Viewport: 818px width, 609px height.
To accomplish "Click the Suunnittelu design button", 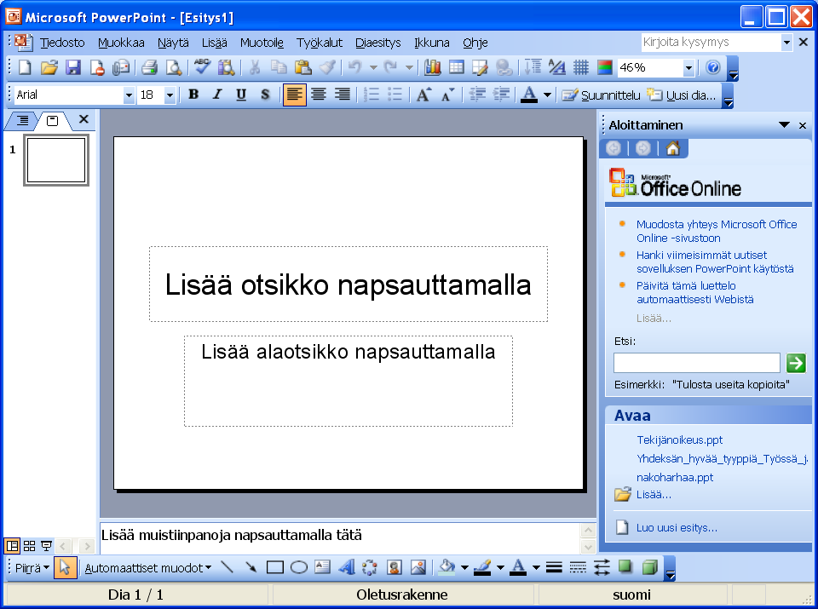I will pos(601,95).
